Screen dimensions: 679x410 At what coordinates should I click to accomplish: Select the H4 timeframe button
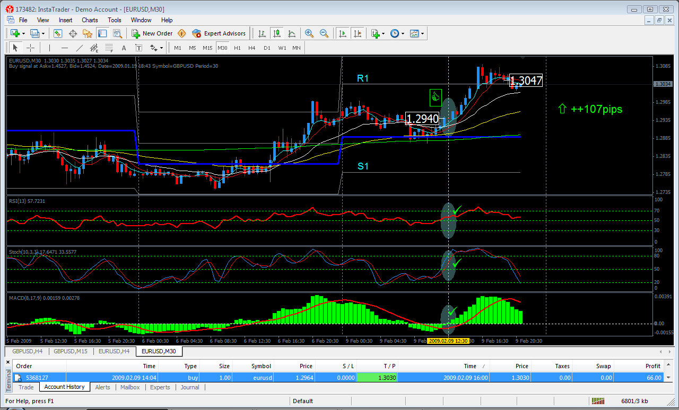click(x=252, y=48)
